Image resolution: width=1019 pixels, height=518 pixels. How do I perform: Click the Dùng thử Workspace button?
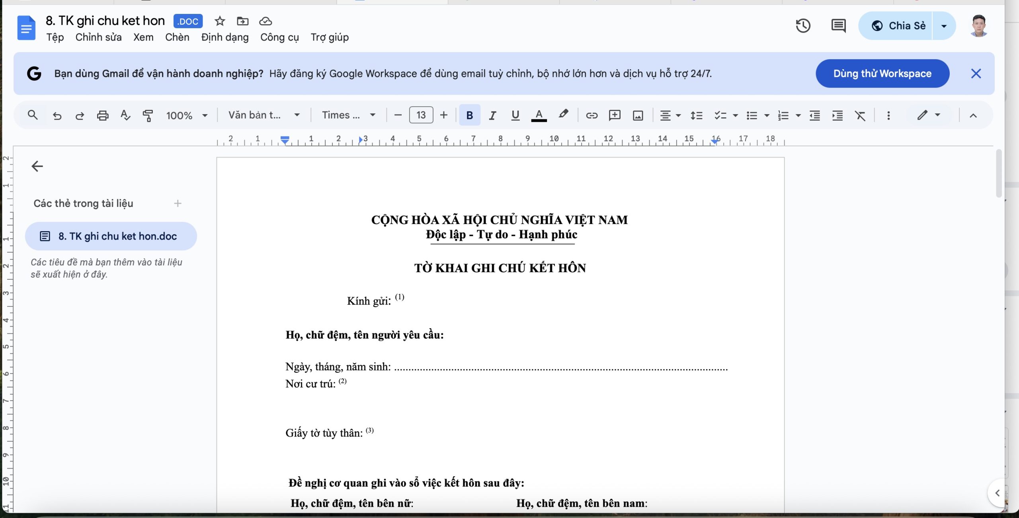pos(882,74)
